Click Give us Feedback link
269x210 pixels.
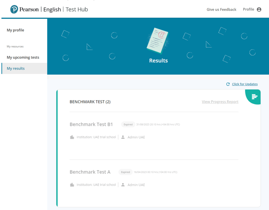tap(221, 9)
